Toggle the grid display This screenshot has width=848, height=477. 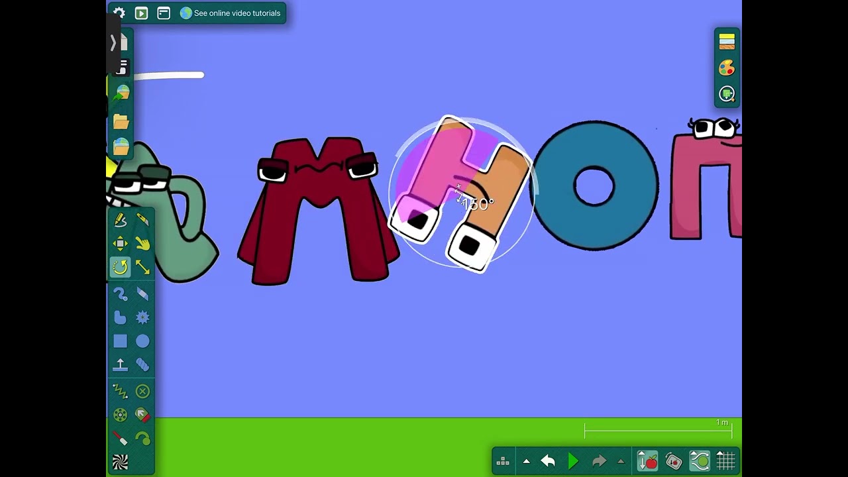point(726,461)
